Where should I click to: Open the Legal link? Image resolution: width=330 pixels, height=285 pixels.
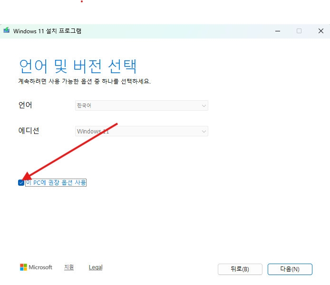[96, 267]
